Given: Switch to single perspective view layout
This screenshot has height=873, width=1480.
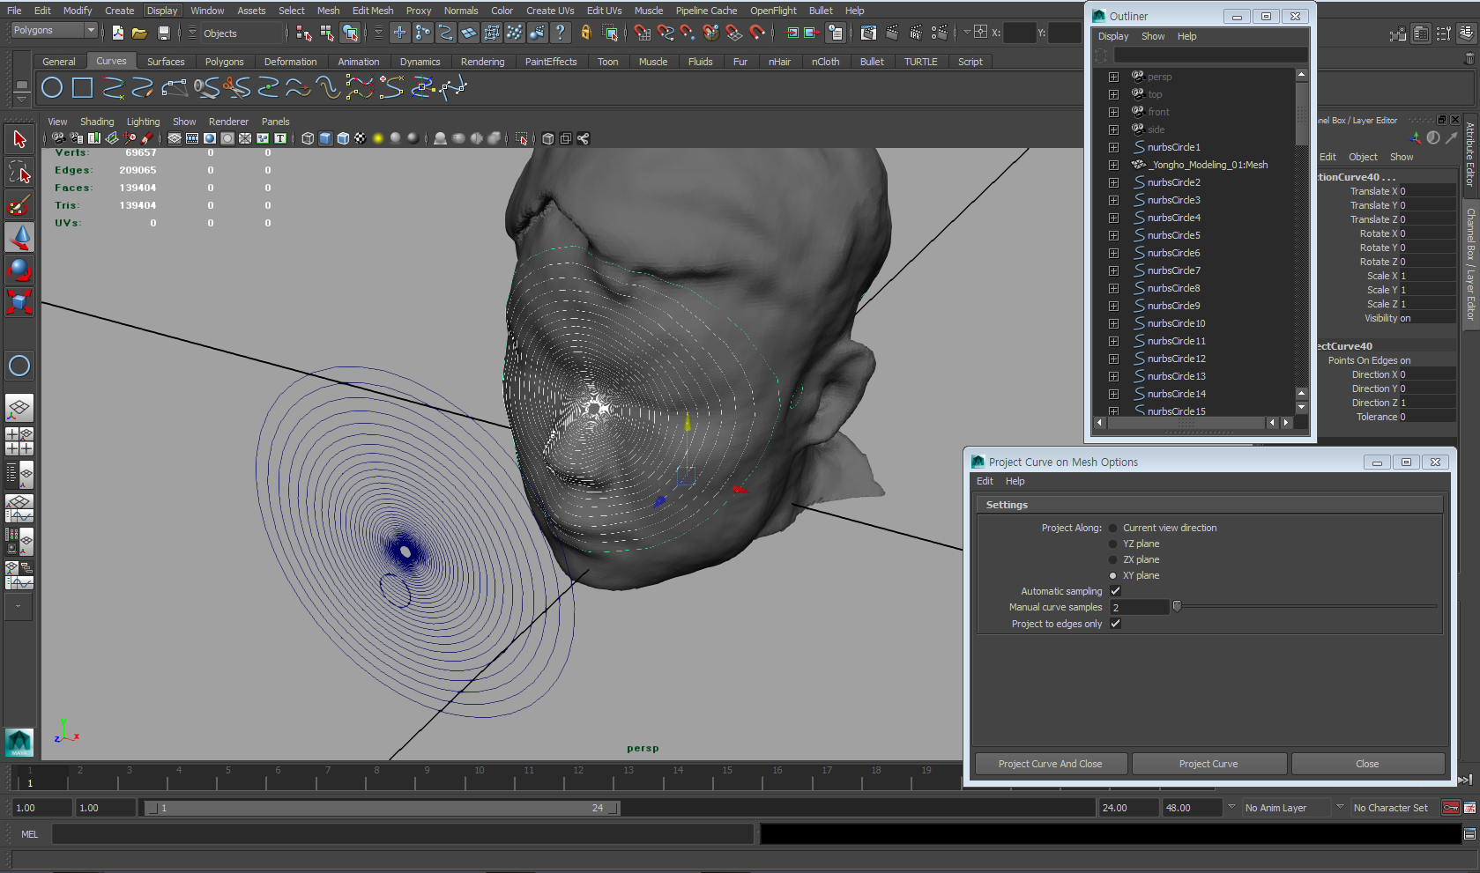Looking at the screenshot, I should tap(19, 408).
